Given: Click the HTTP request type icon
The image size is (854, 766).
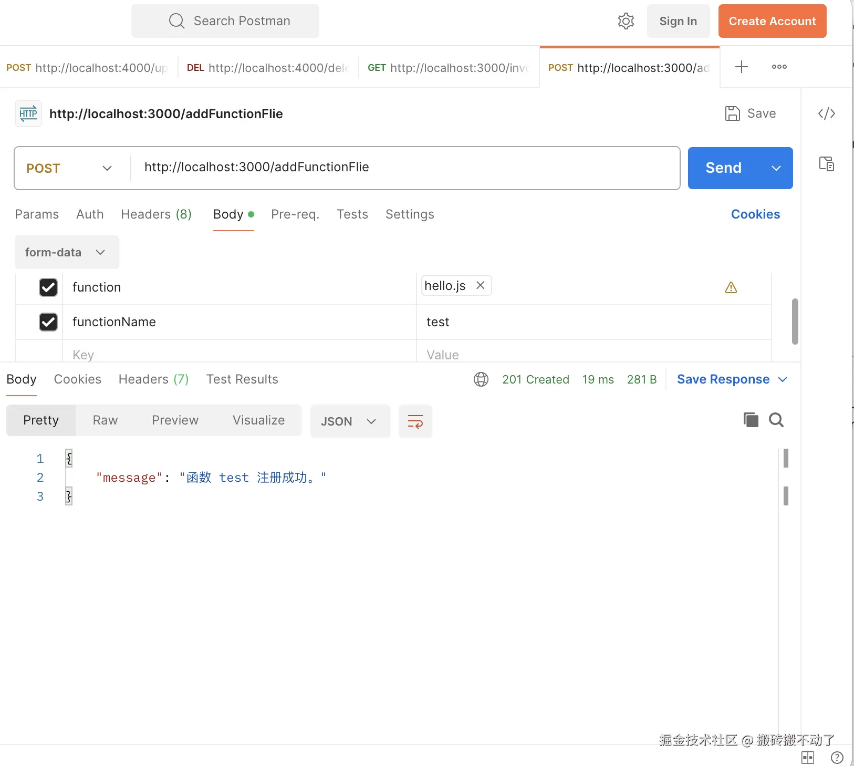Looking at the screenshot, I should pos(28,113).
